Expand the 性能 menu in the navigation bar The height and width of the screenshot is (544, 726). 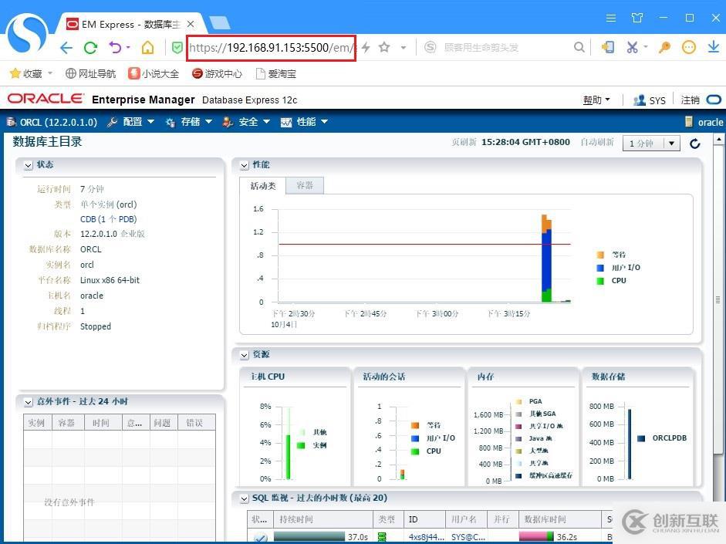coord(305,122)
